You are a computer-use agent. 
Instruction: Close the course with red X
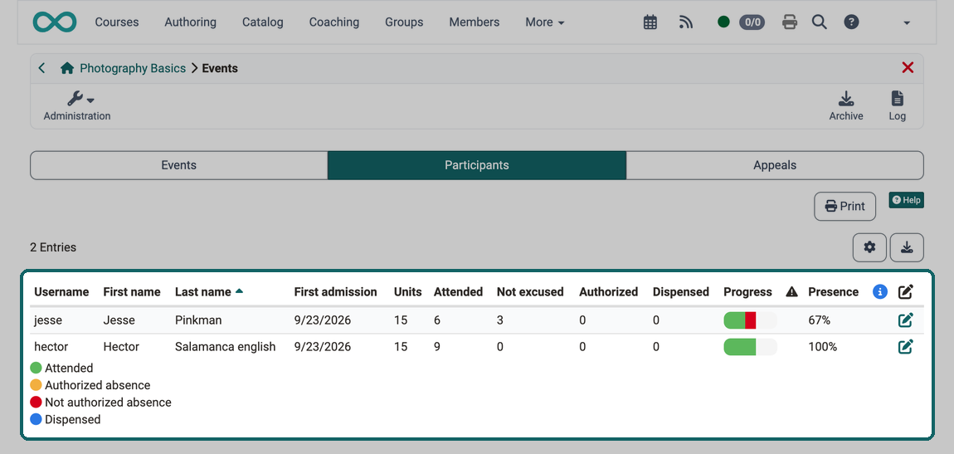click(x=908, y=67)
